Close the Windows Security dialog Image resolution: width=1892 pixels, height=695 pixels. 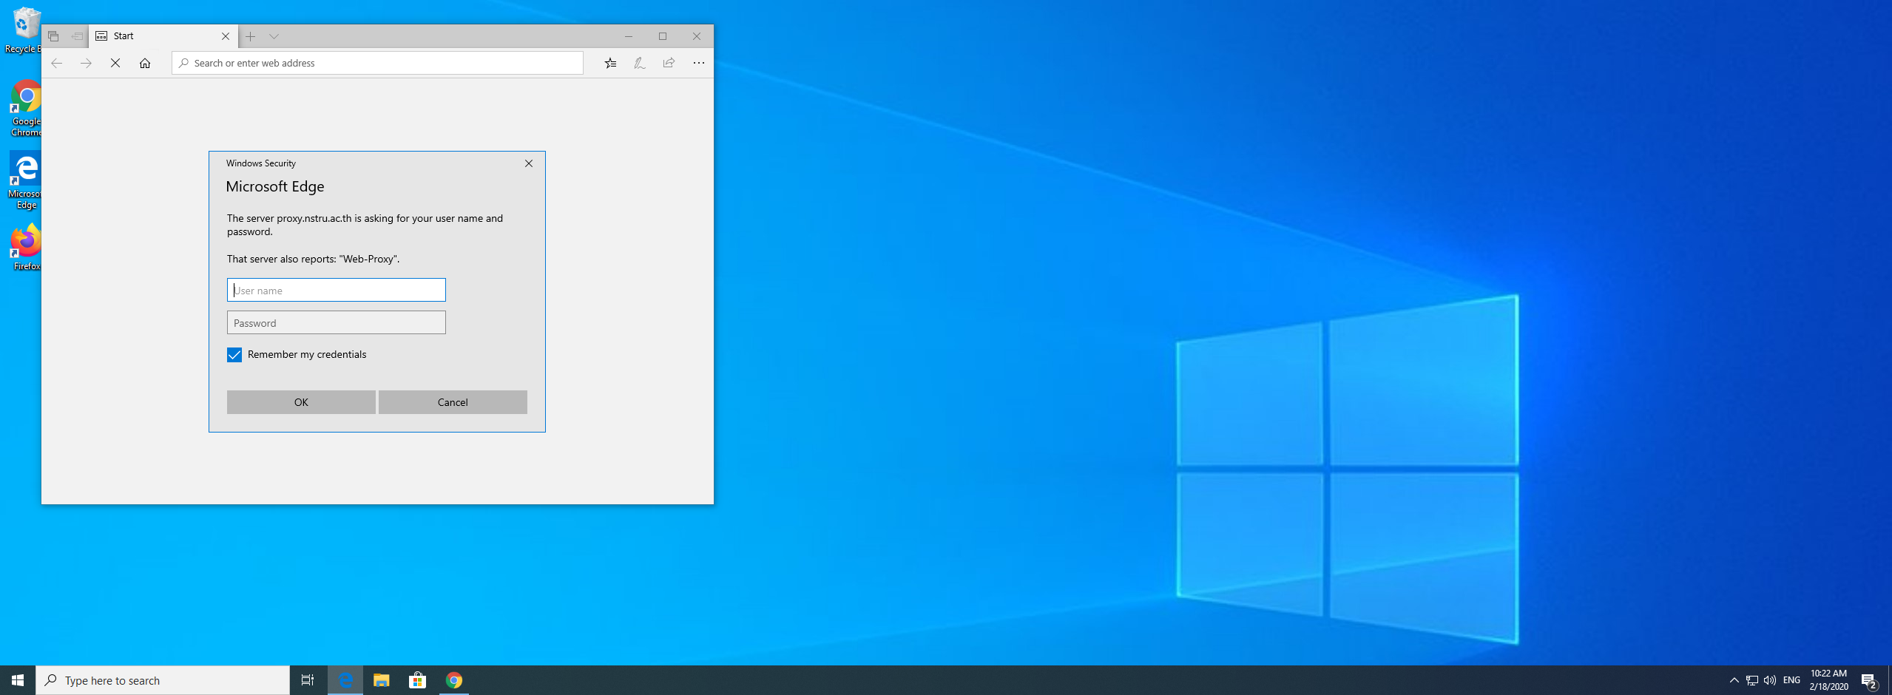click(529, 163)
